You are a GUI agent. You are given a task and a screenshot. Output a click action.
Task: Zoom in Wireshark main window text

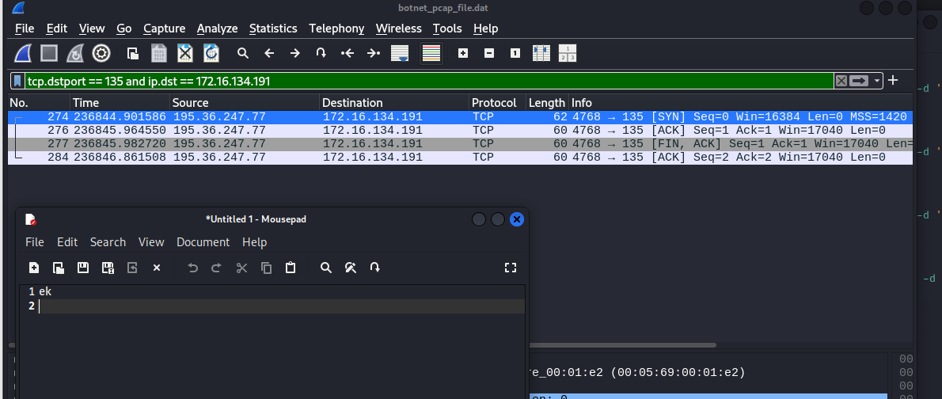click(463, 54)
